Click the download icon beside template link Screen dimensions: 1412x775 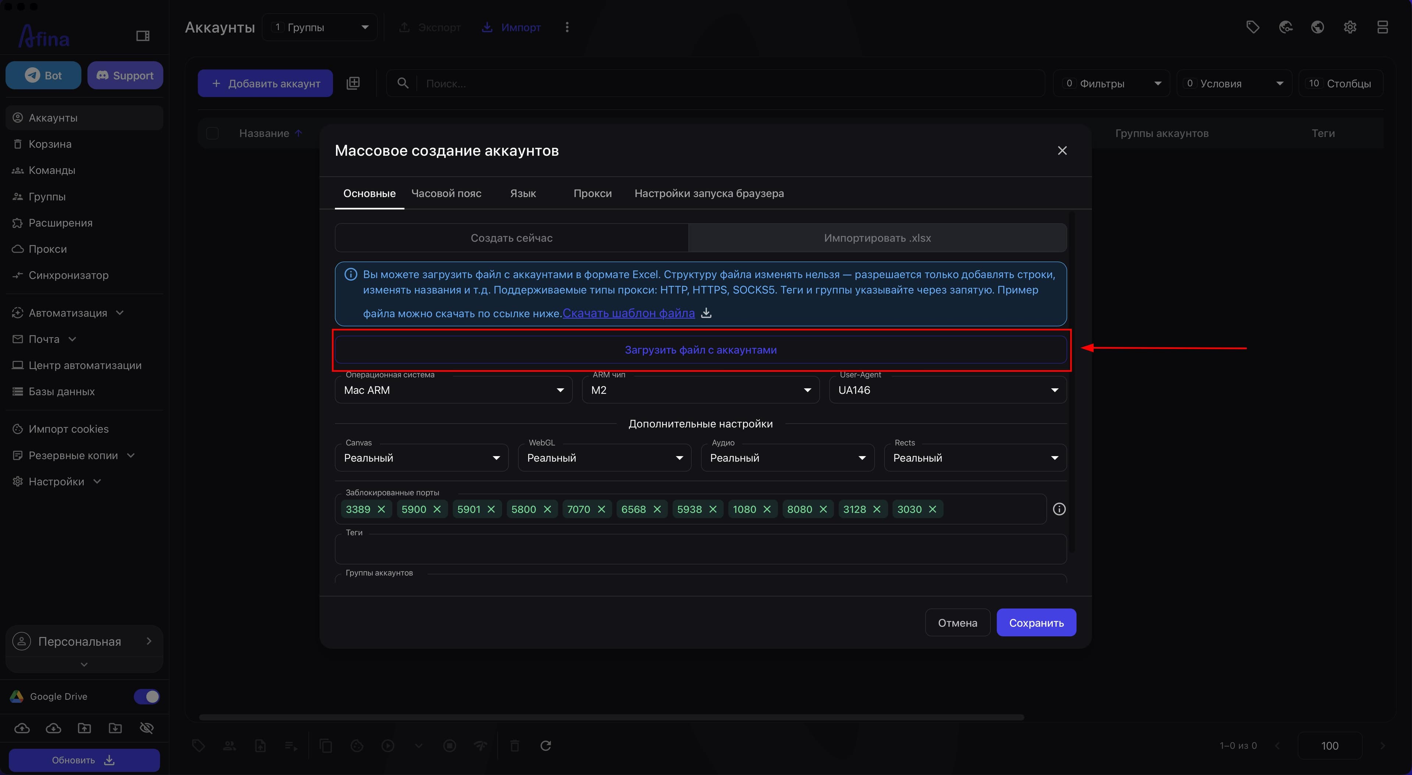point(706,313)
